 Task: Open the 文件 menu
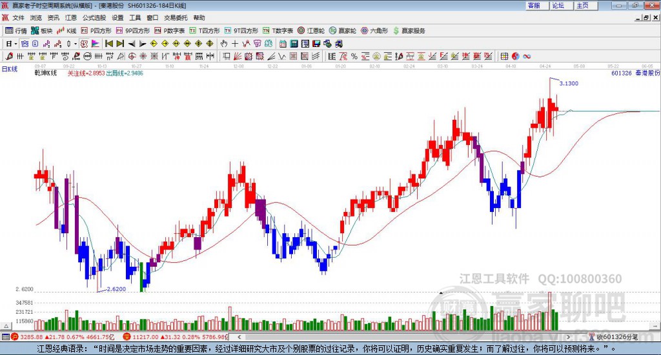(19, 17)
